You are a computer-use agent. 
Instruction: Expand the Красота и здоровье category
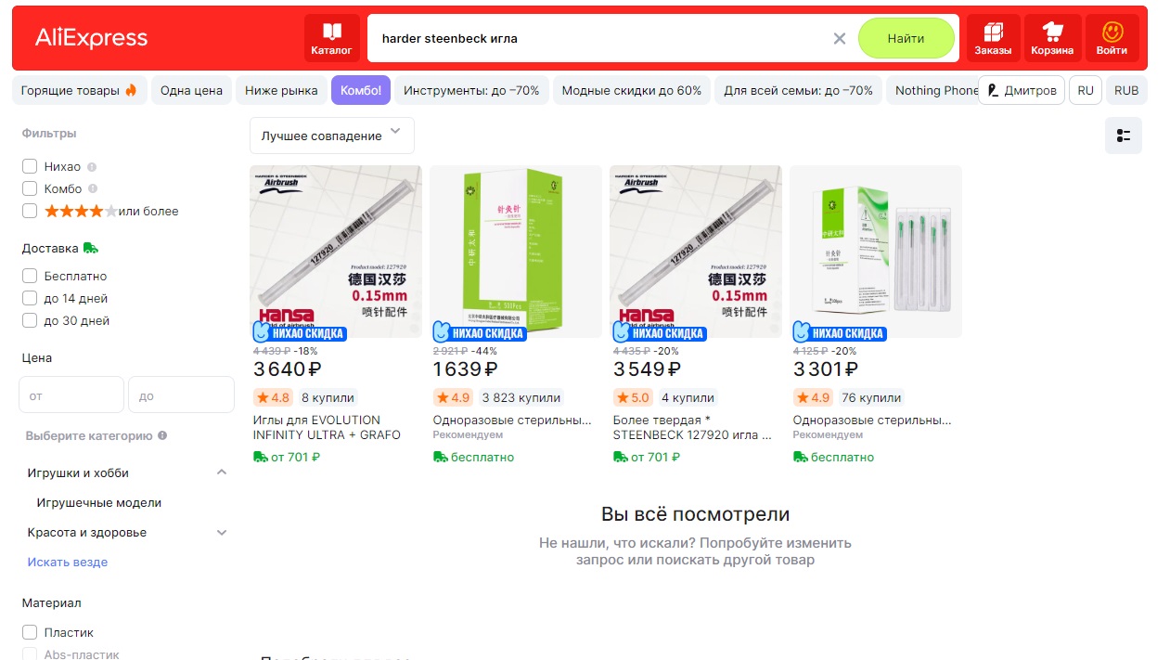222,533
